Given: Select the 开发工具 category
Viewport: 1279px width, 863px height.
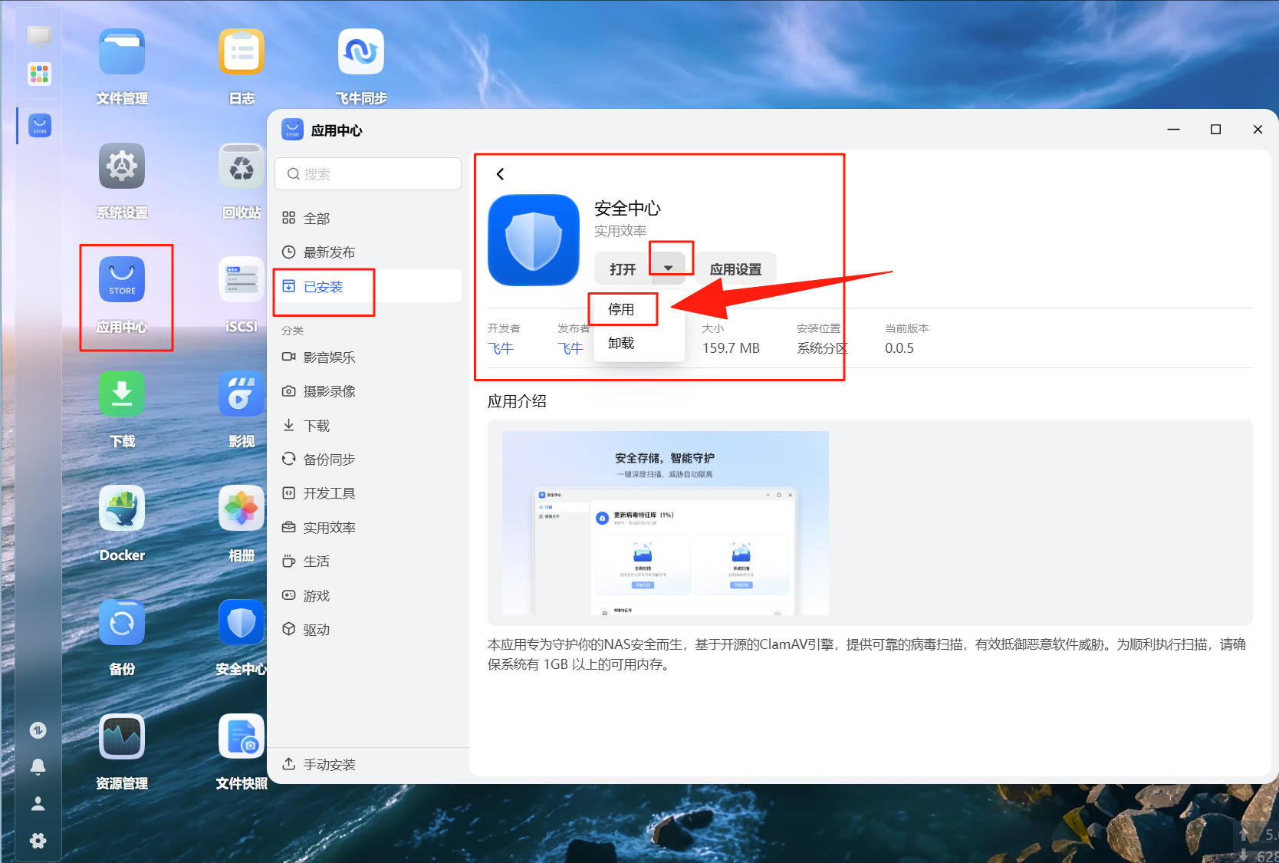Looking at the screenshot, I should pyautogui.click(x=368, y=493).
